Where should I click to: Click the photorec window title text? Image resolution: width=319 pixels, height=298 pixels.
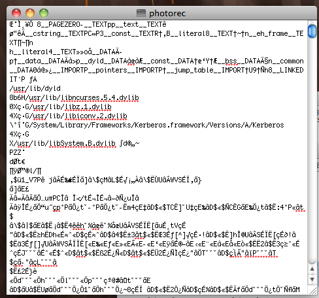point(167,14)
